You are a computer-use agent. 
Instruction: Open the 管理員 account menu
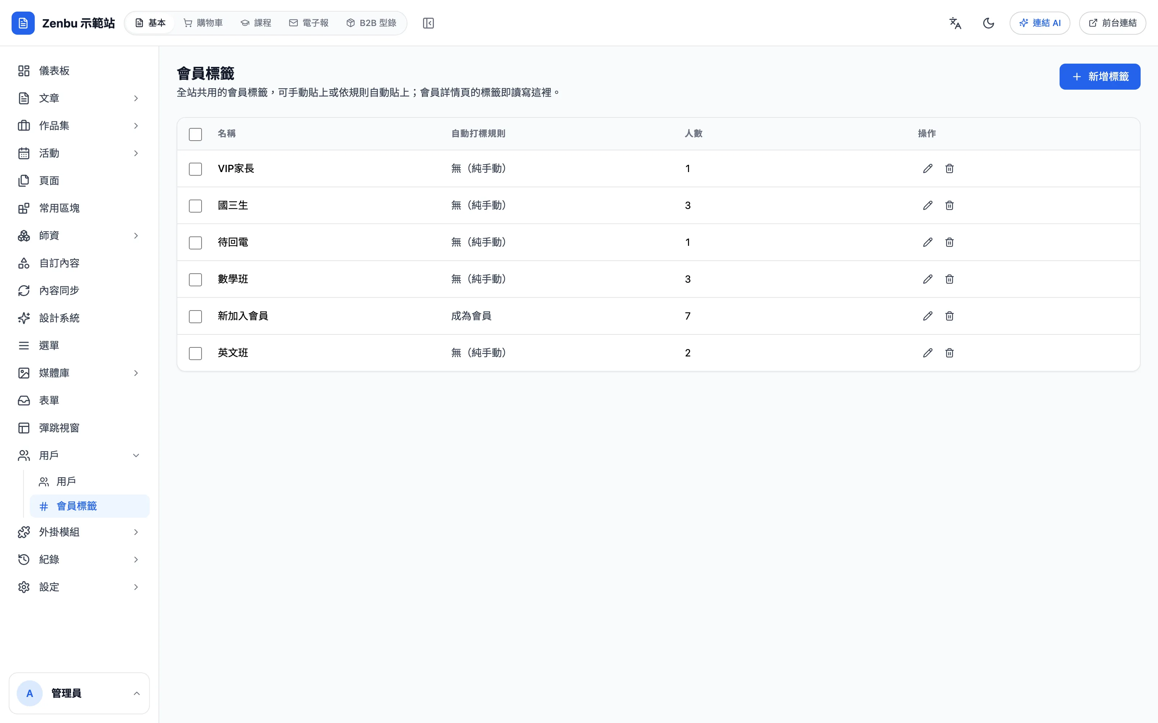[x=80, y=693]
